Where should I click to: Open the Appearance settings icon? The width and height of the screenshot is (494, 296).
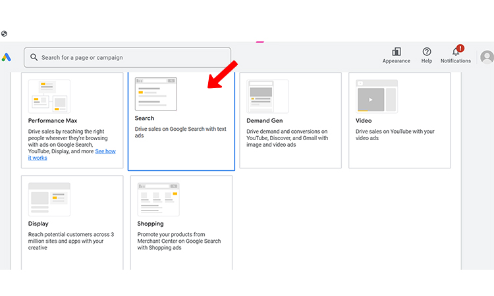tap(396, 51)
